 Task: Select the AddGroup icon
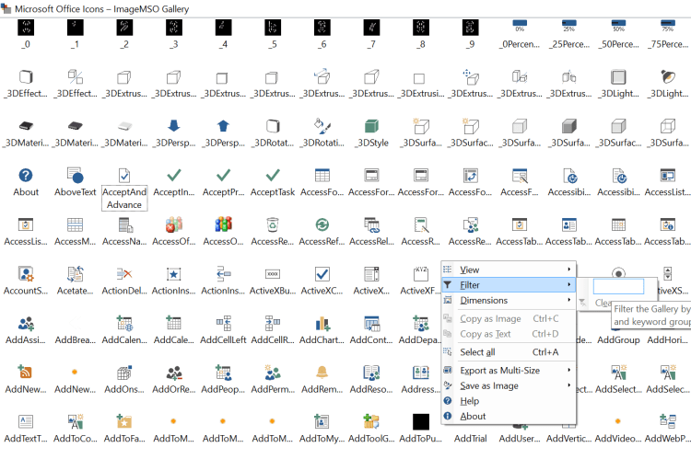pos(618,324)
